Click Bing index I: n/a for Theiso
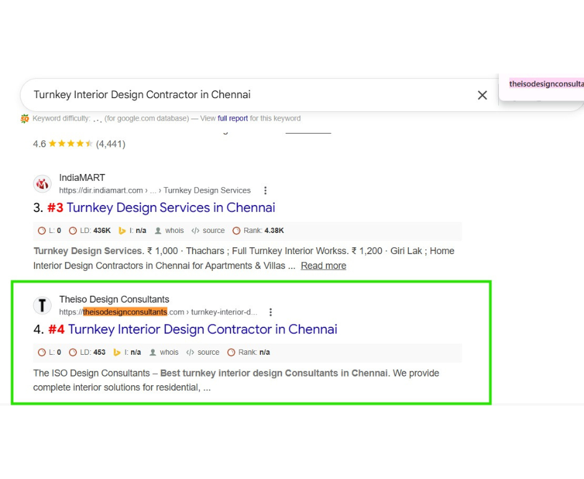 (127, 352)
